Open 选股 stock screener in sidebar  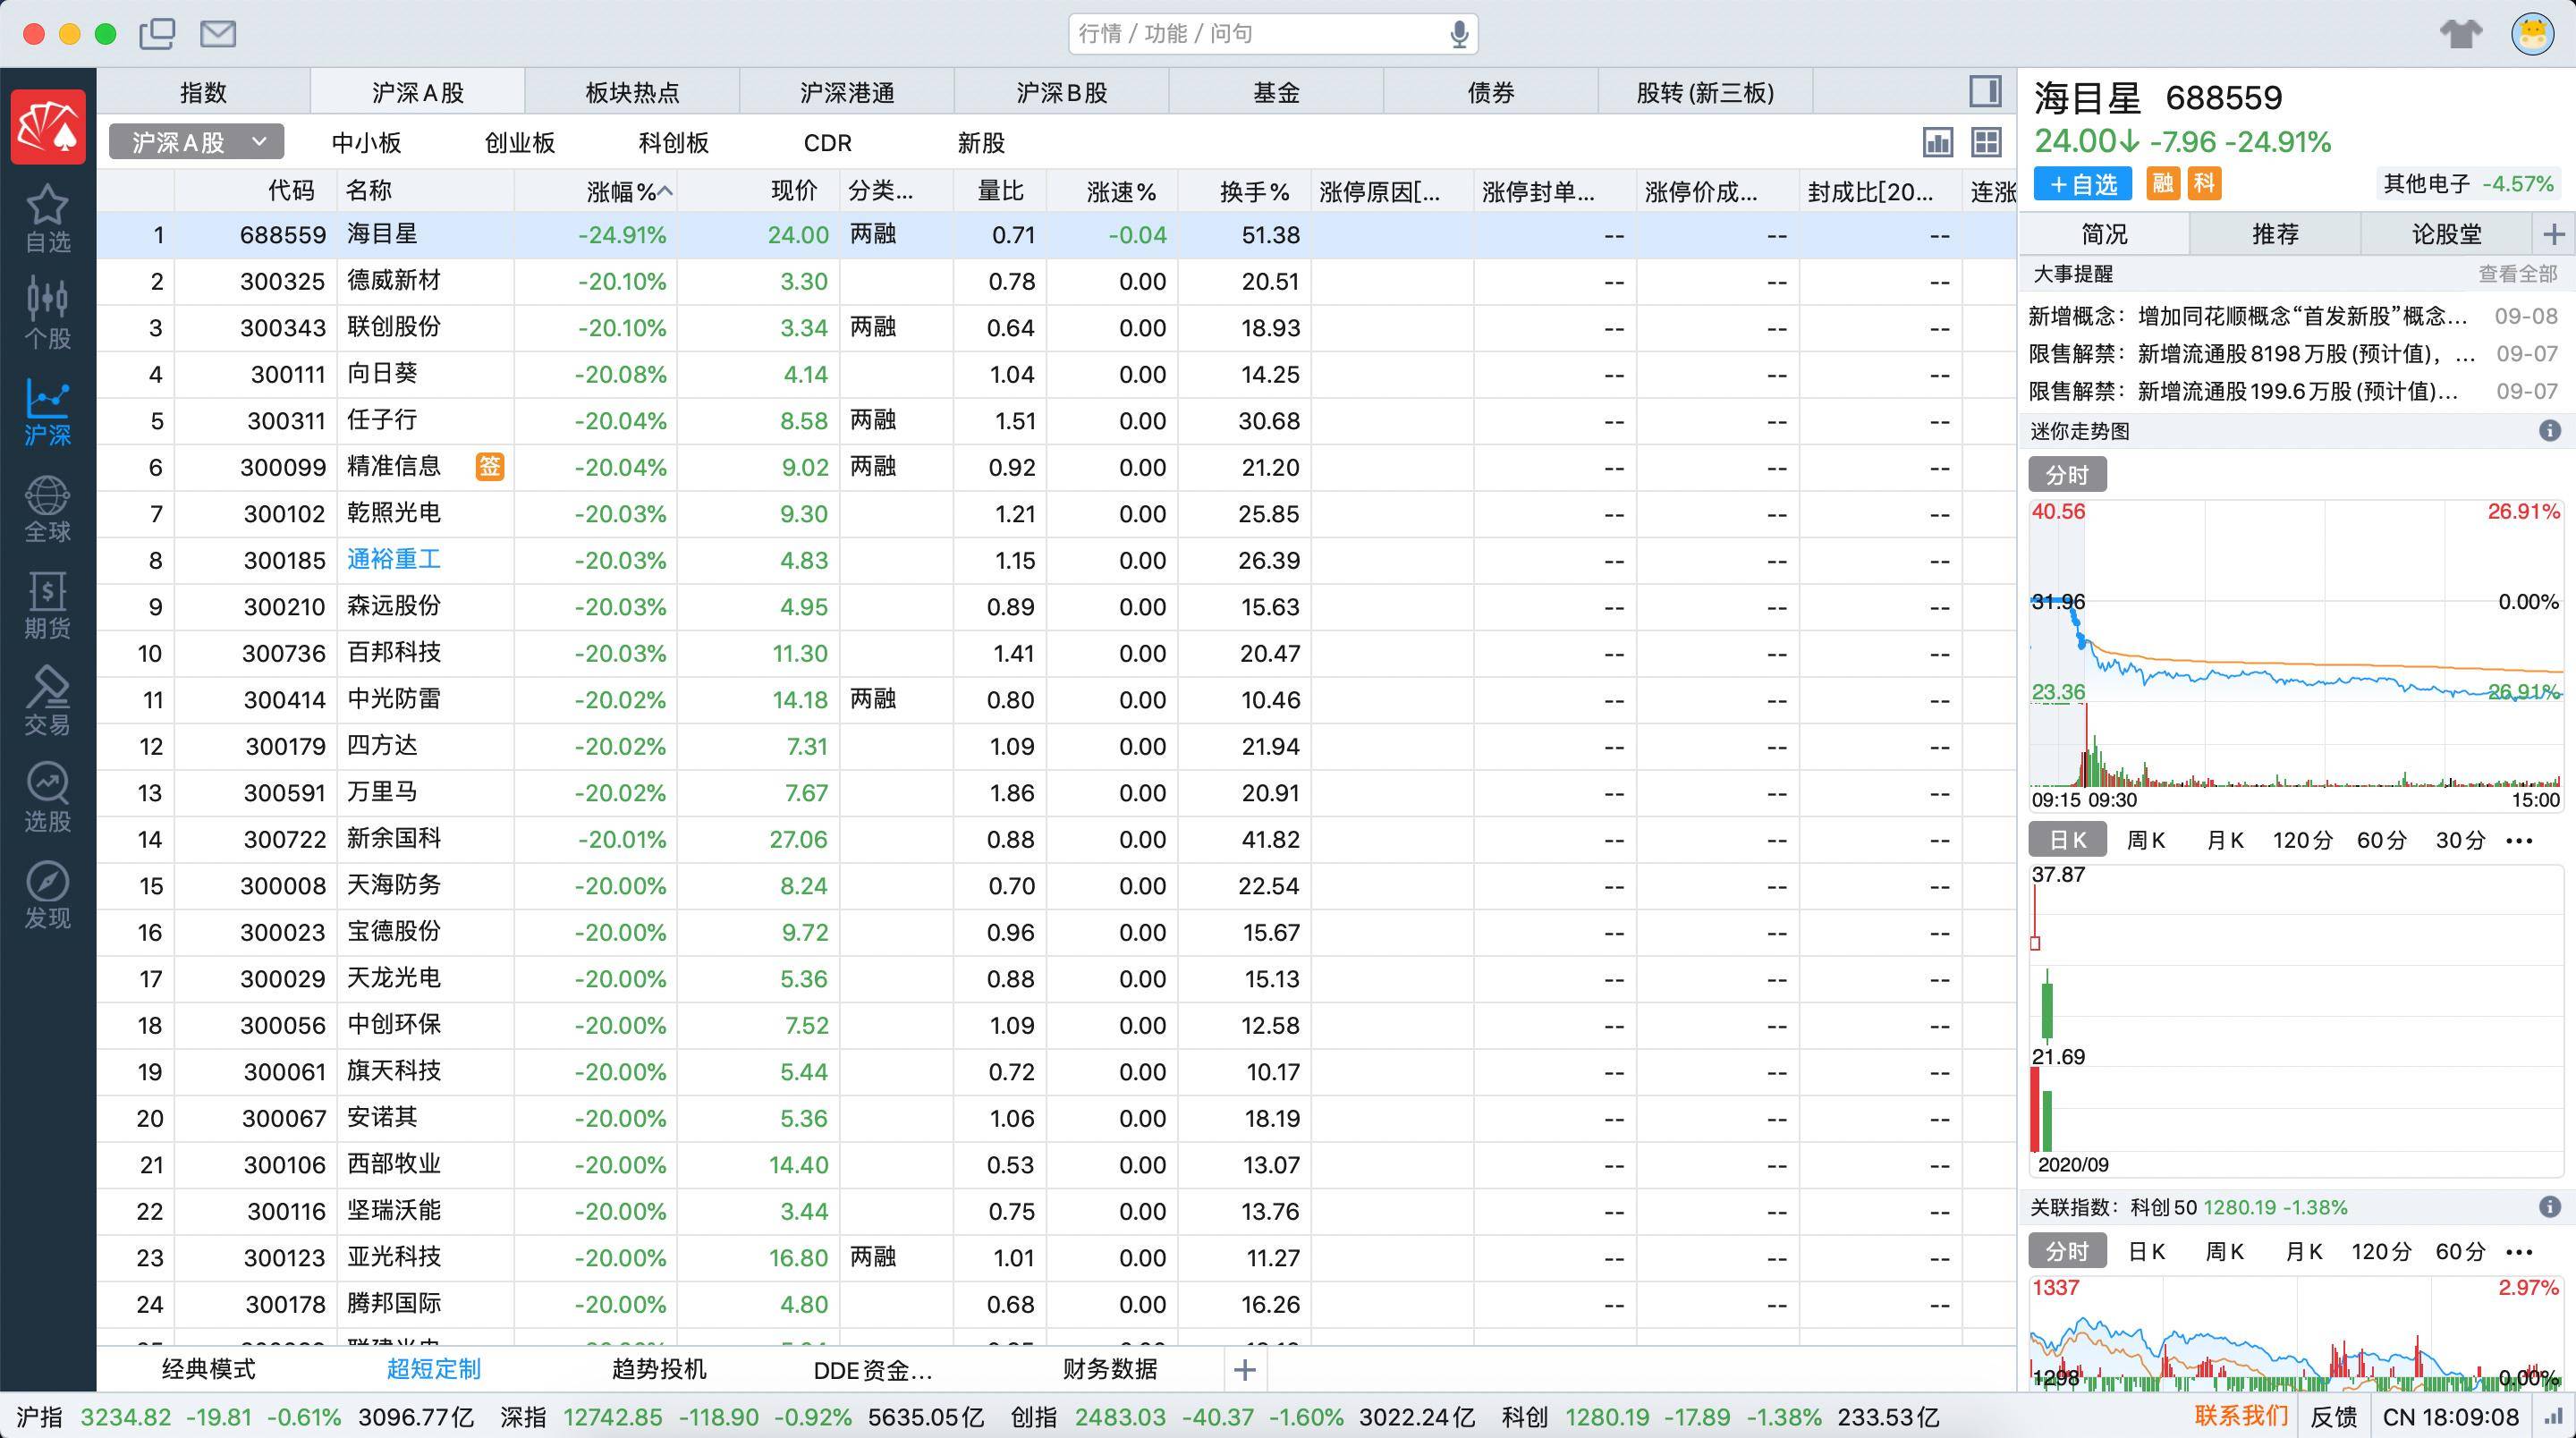pyautogui.click(x=48, y=799)
